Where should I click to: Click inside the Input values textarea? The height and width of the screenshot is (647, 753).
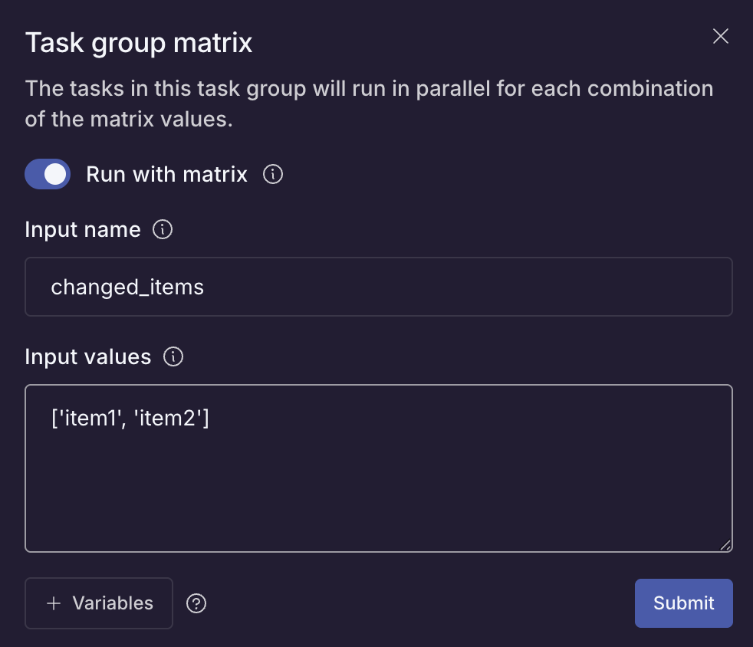[378, 468]
